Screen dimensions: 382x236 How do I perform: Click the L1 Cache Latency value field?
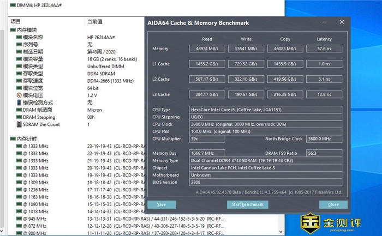point(324,64)
